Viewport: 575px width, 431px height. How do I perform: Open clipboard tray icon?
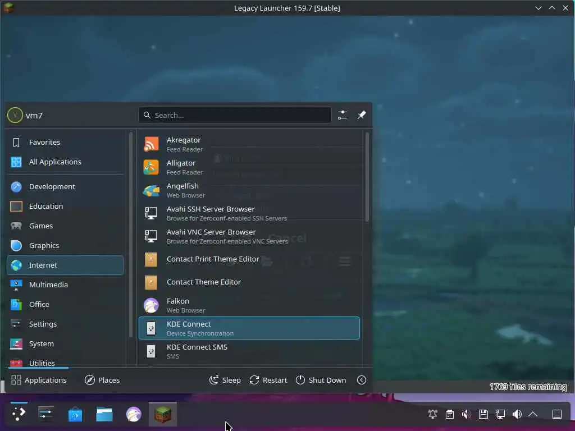[450, 414]
